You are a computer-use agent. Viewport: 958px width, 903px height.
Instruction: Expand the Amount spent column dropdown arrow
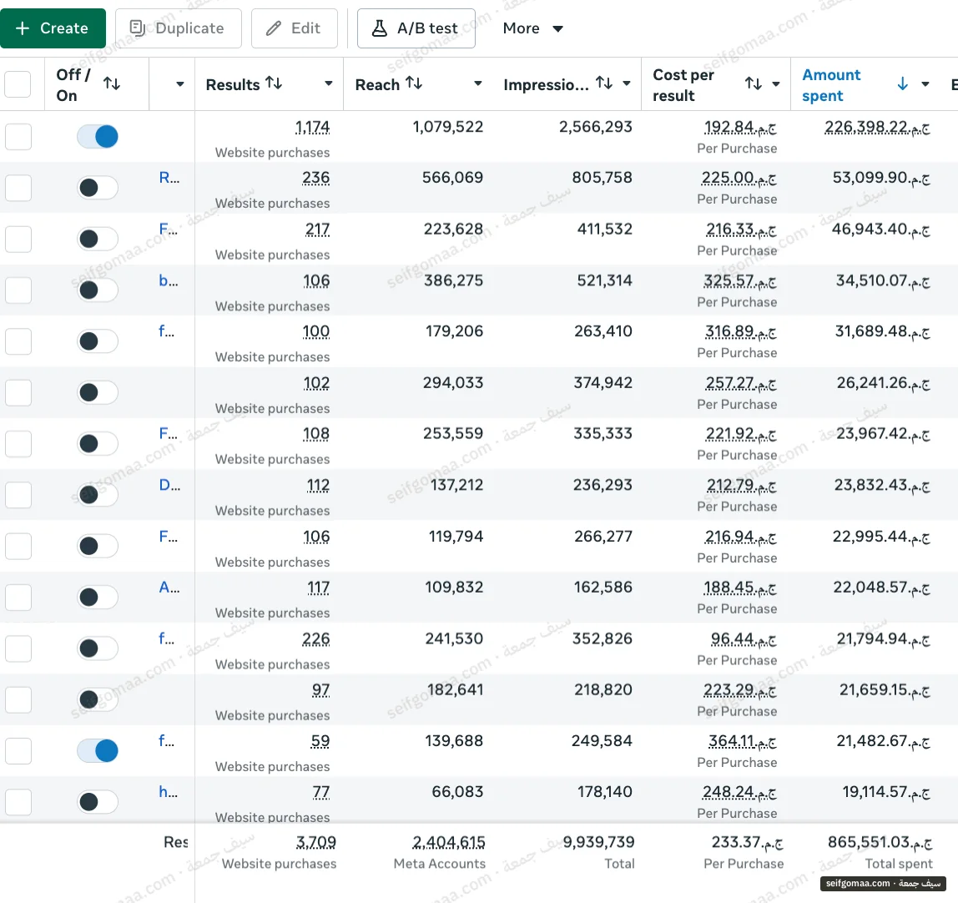925,84
